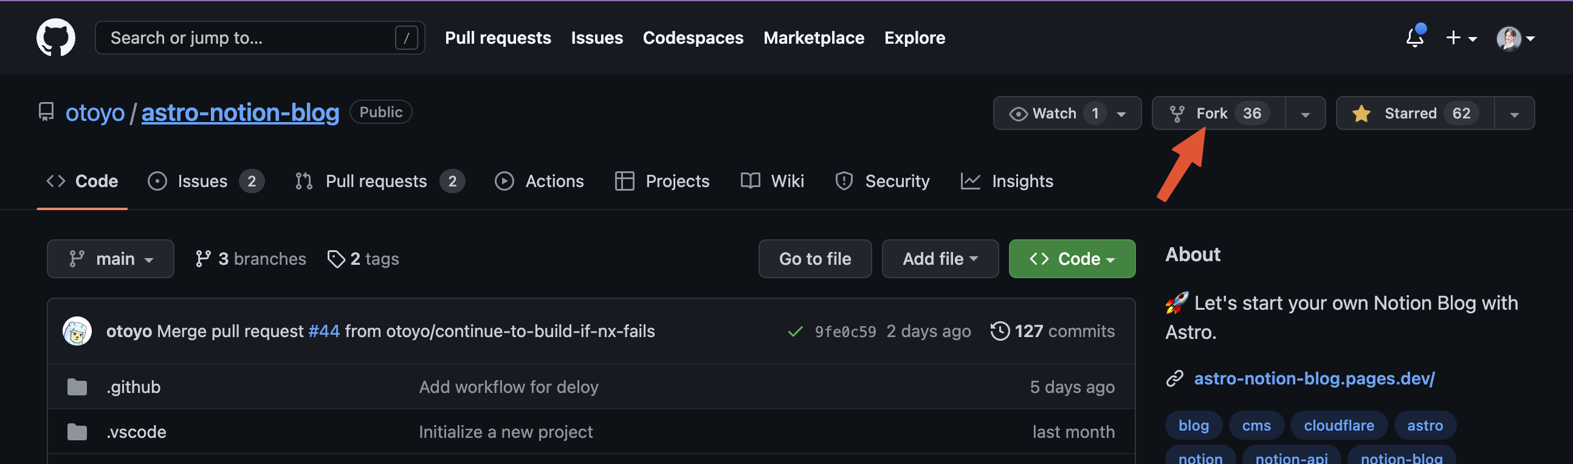Click the Public visibility badge
1573x464 pixels.
380,112
